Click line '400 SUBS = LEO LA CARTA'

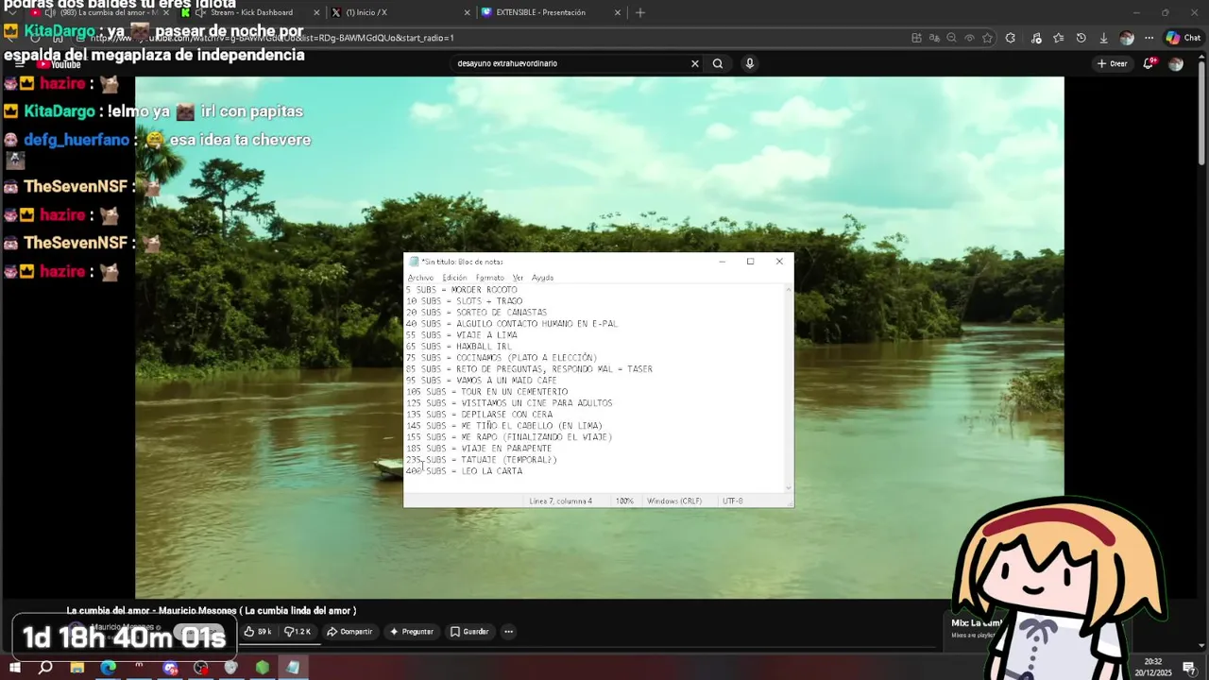pyautogui.click(x=464, y=471)
